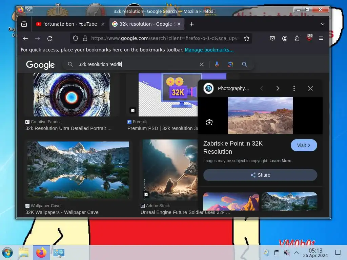
Task: Open the Firefox hamburger menu
Action: (321, 38)
